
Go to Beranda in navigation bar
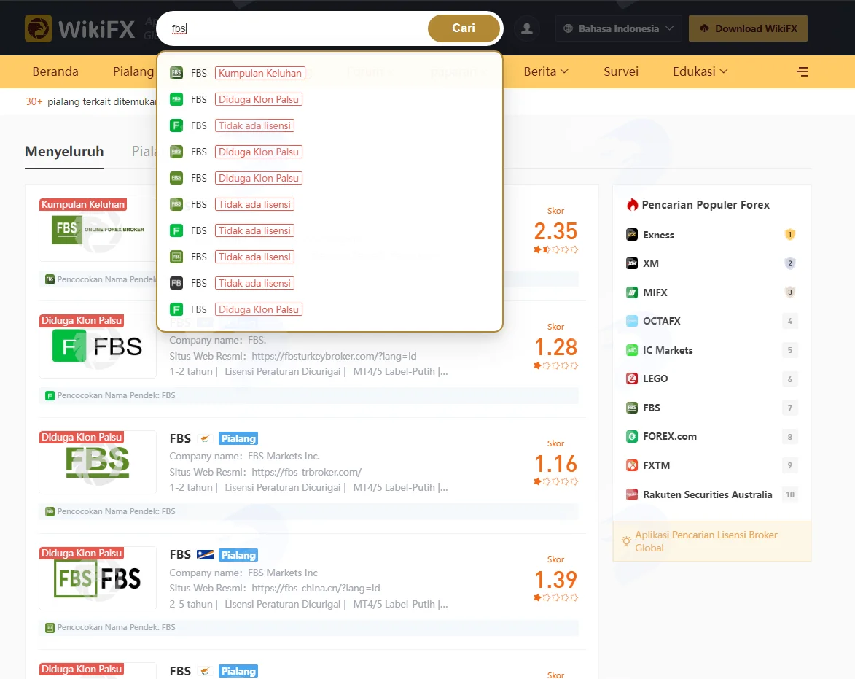coord(55,71)
